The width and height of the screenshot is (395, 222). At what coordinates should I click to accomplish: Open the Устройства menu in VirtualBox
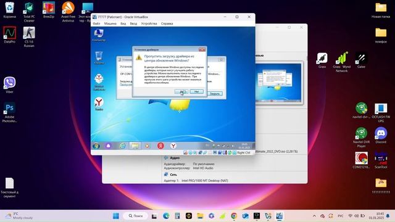[149, 23]
